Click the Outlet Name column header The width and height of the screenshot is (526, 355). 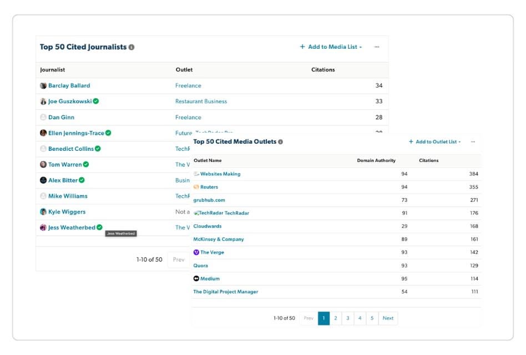click(208, 160)
